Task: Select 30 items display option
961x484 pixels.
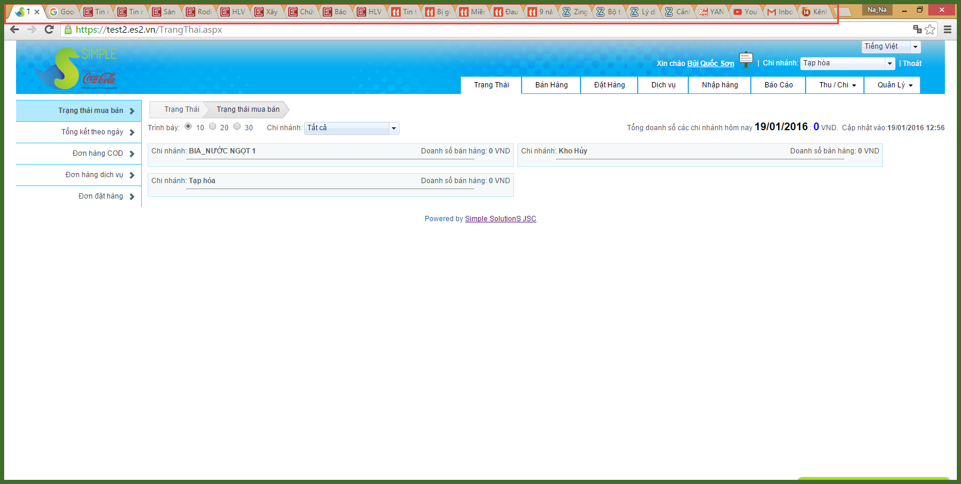Action: (x=237, y=126)
